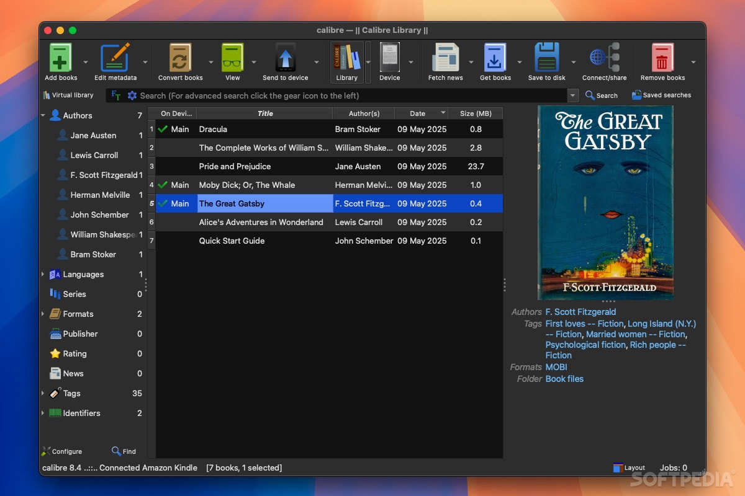Select Alice's Adventures in Wonderland row

[329, 222]
